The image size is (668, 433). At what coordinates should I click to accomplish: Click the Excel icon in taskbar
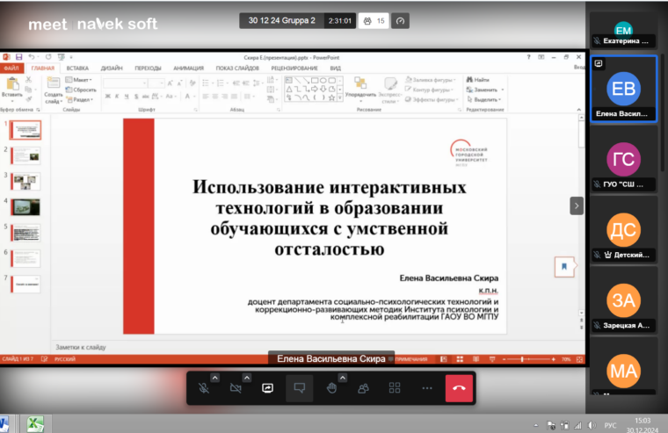(x=36, y=424)
